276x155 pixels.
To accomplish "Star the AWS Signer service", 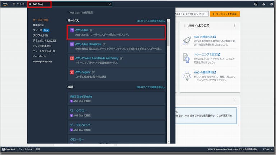I will click(x=93, y=72).
